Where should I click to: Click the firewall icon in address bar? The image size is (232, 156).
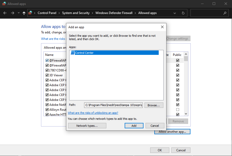pos(30,13)
